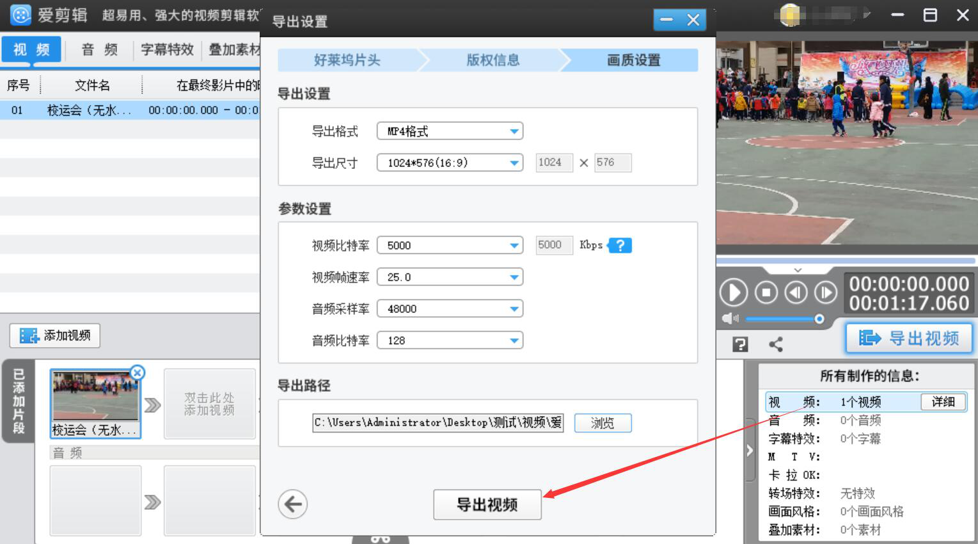Close the 导出设置 dialog
The height and width of the screenshot is (544, 978).
[693, 20]
